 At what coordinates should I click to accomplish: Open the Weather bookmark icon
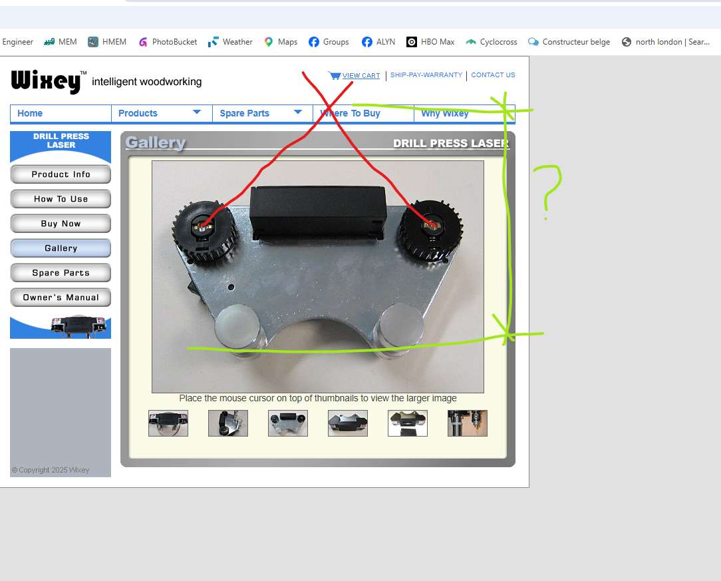coord(213,42)
